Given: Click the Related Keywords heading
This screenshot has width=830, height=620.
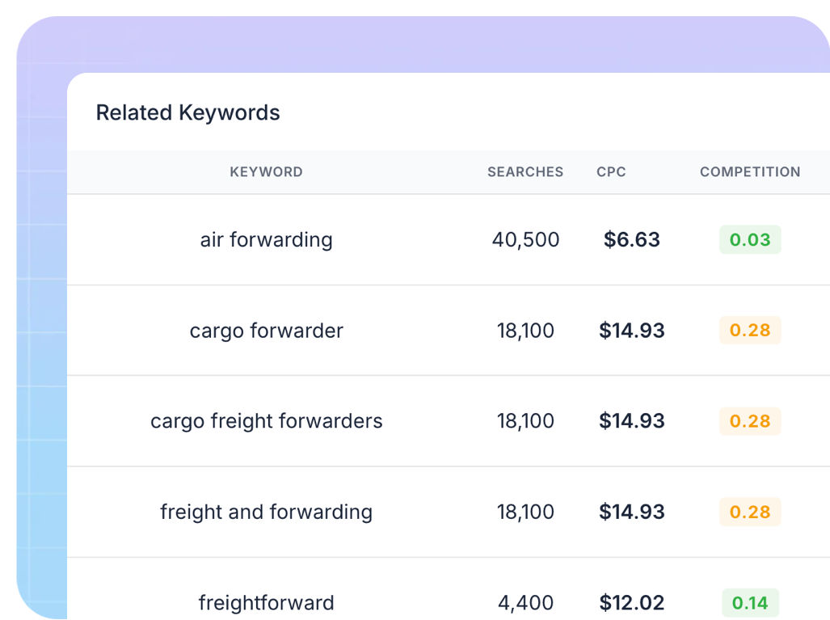Looking at the screenshot, I should point(187,112).
